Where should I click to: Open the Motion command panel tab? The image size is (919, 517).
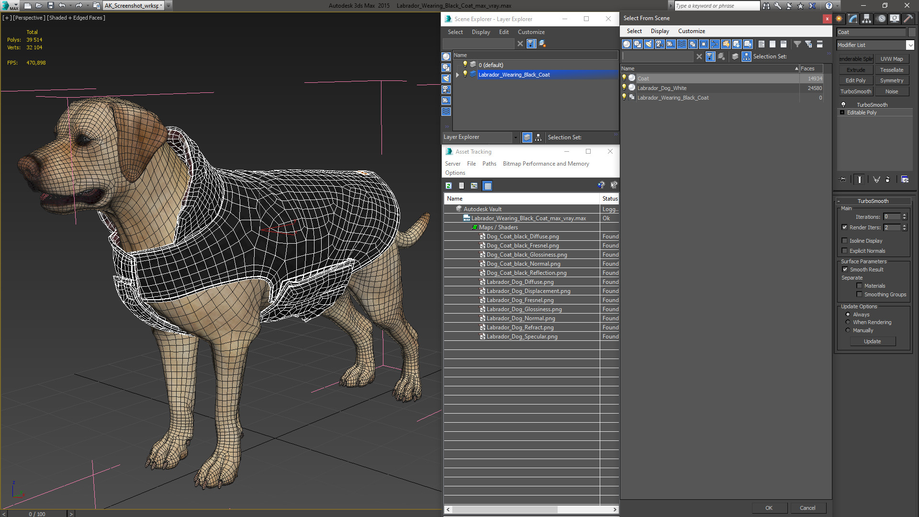[x=881, y=19]
